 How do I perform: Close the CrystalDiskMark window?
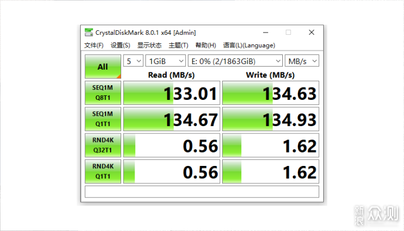[311, 33]
